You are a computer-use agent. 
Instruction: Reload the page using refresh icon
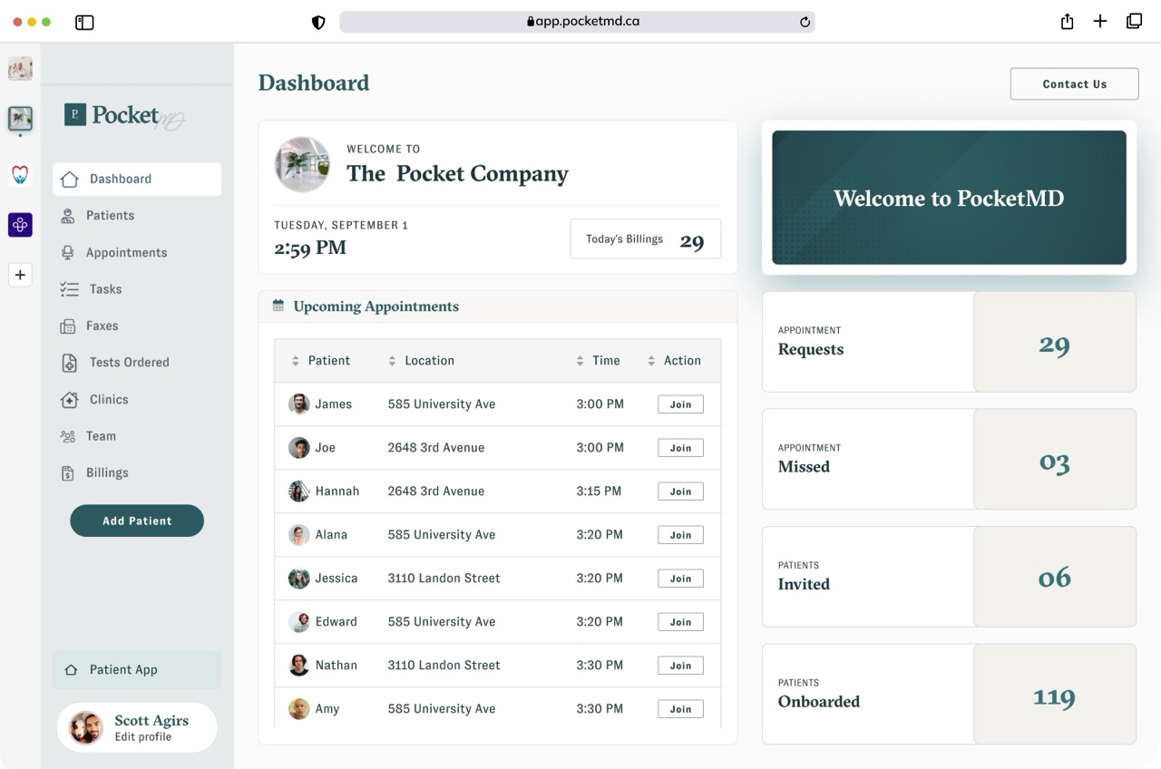click(805, 22)
